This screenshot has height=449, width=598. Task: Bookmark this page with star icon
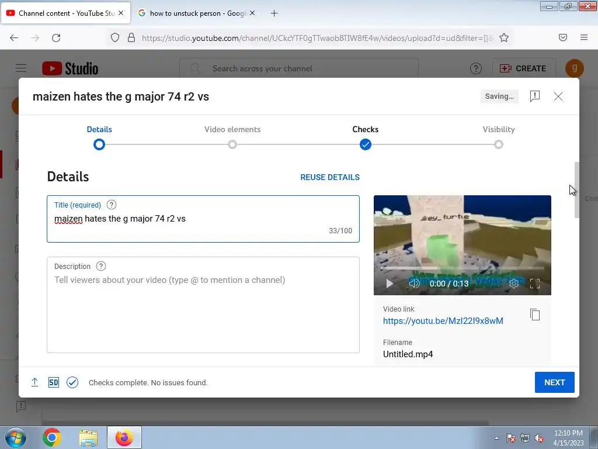click(504, 37)
